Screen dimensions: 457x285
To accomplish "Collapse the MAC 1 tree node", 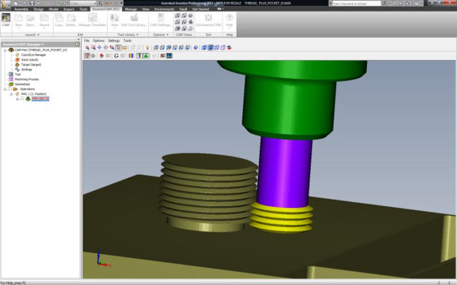I will click(x=11, y=94).
